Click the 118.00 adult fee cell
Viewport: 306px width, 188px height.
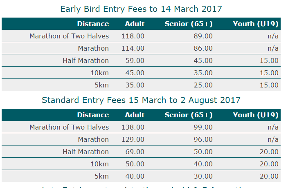click(x=133, y=36)
